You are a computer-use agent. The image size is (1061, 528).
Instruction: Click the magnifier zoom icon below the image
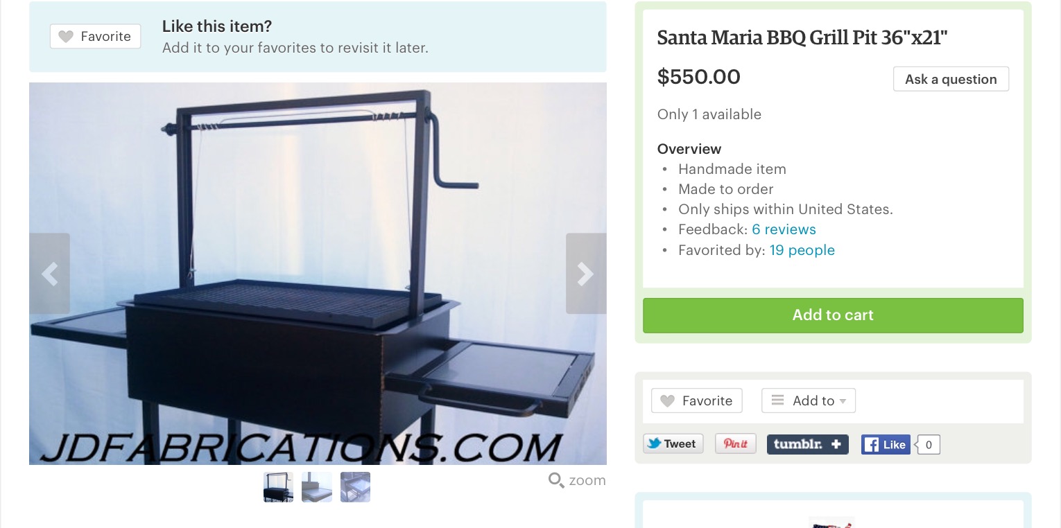point(556,480)
